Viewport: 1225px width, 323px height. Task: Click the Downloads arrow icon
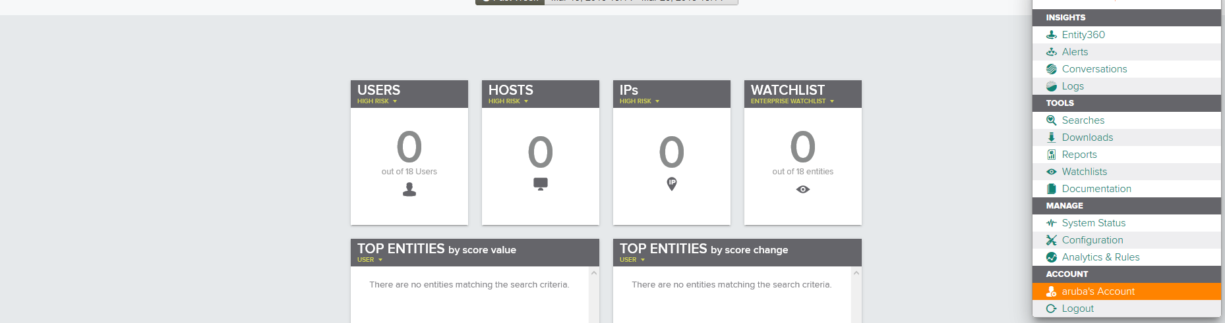pyautogui.click(x=1052, y=137)
